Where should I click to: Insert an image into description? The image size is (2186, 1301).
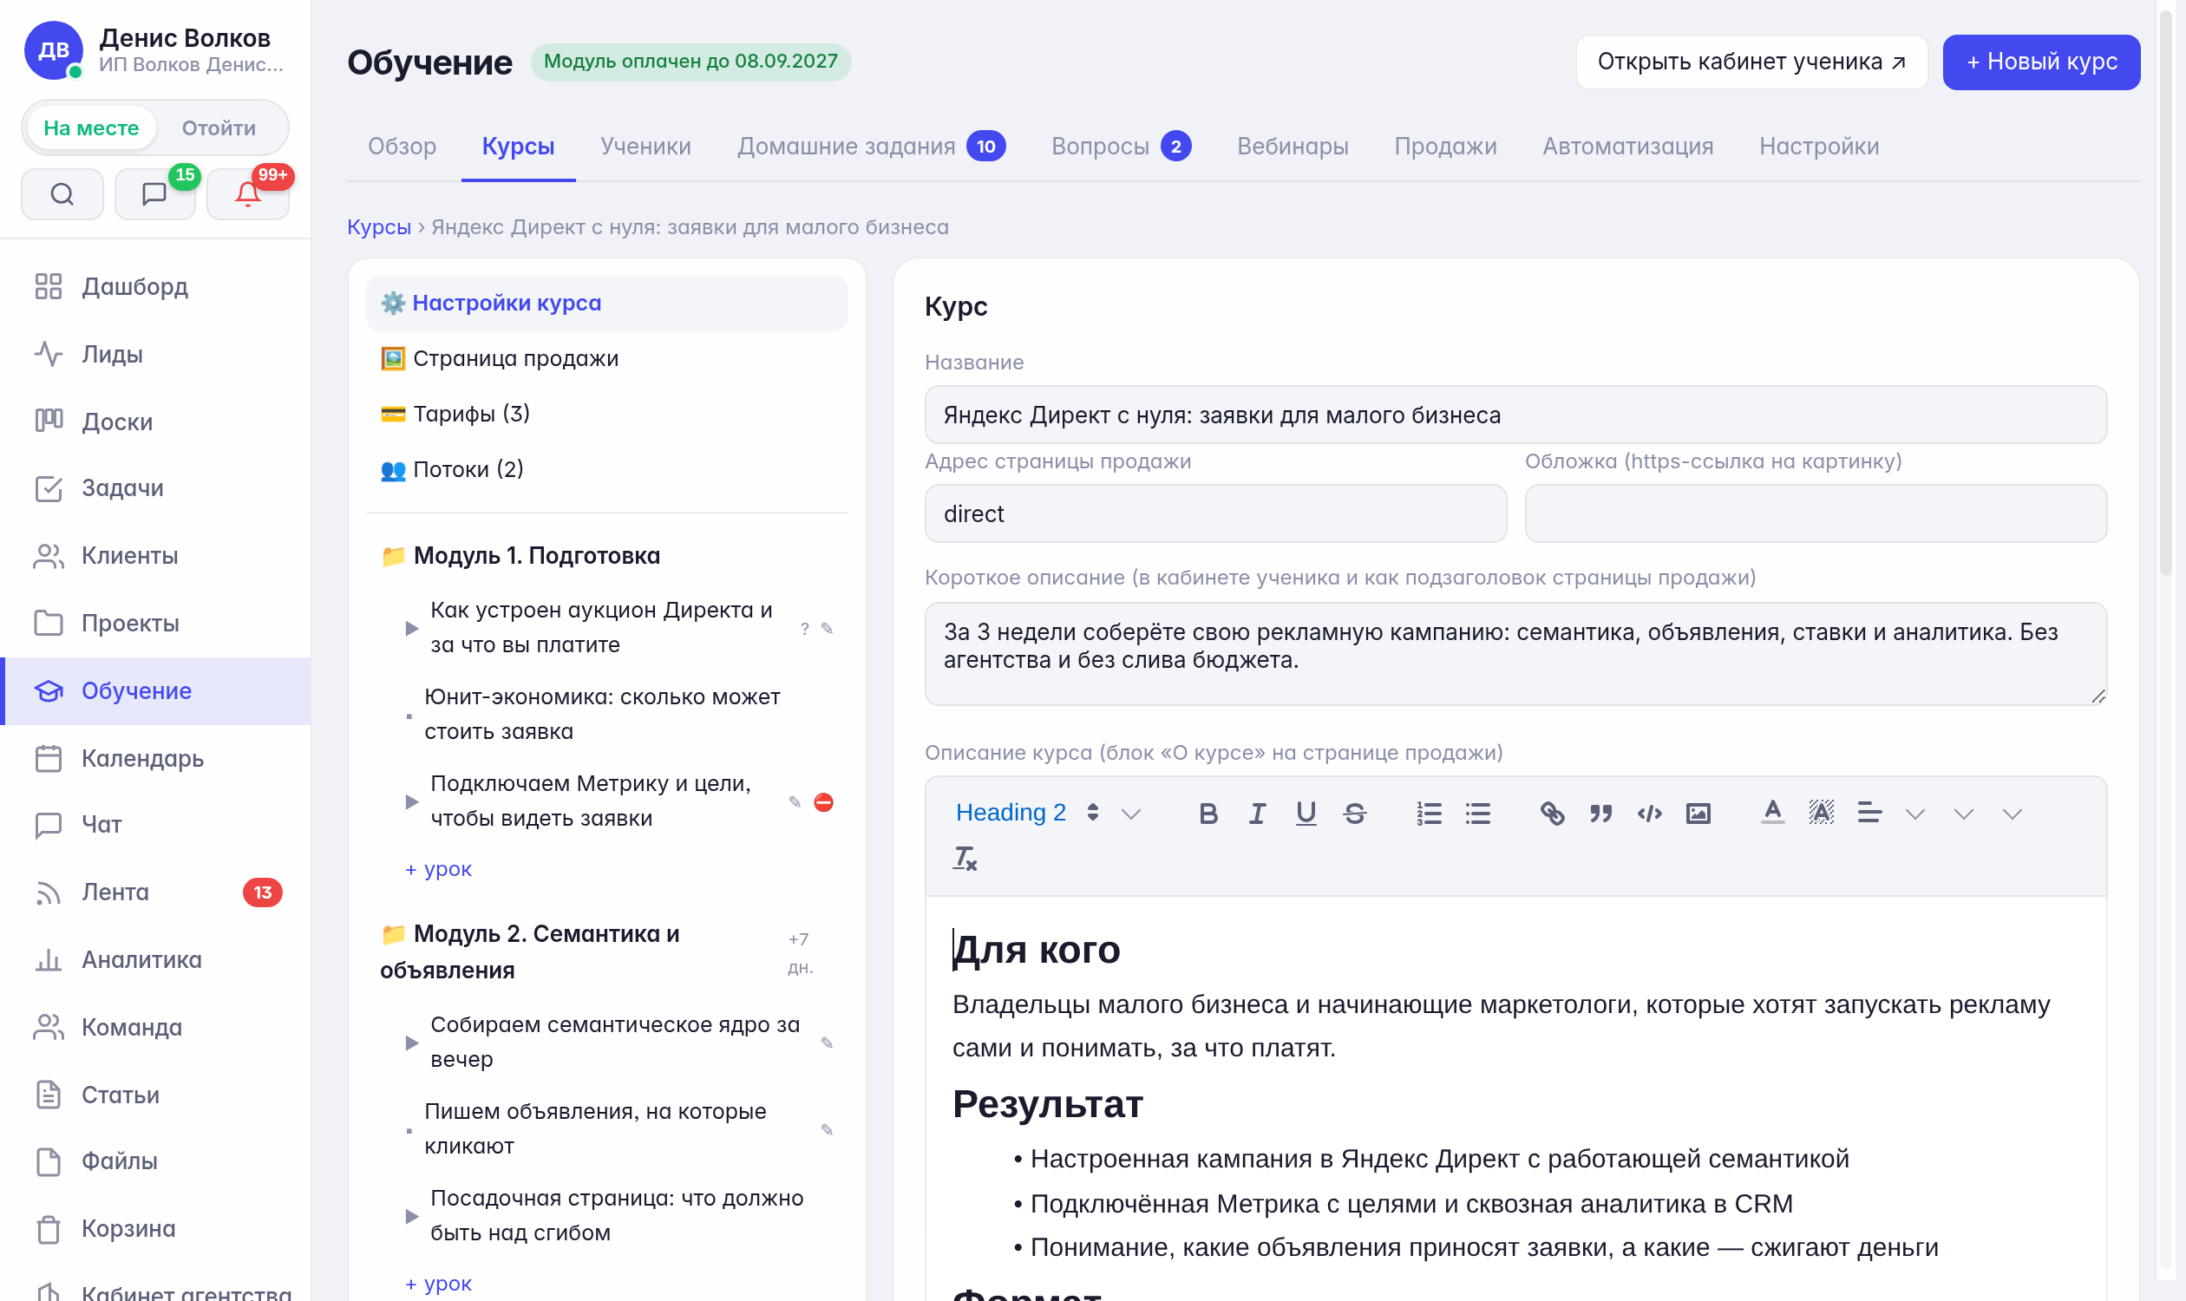click(1698, 814)
